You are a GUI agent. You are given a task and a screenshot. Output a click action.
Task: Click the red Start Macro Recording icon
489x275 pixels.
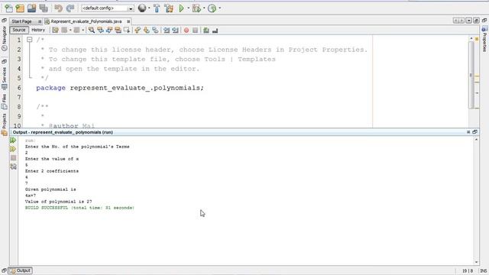pyautogui.click(x=186, y=31)
